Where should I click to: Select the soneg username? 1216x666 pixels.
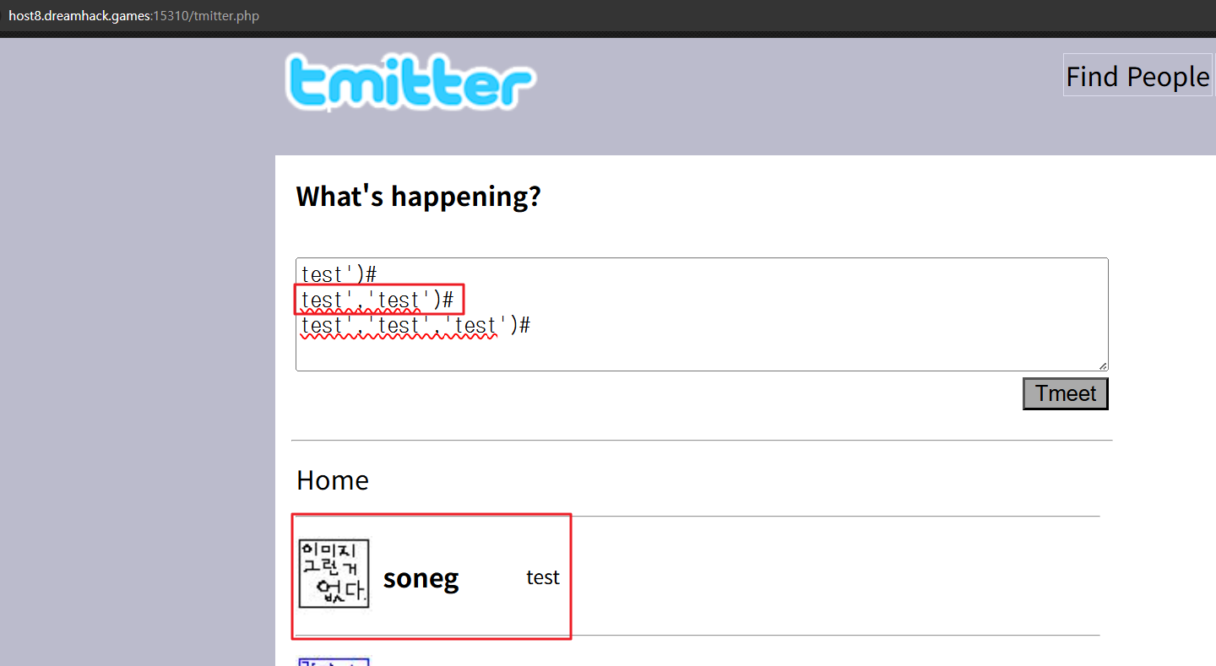pyautogui.click(x=421, y=578)
